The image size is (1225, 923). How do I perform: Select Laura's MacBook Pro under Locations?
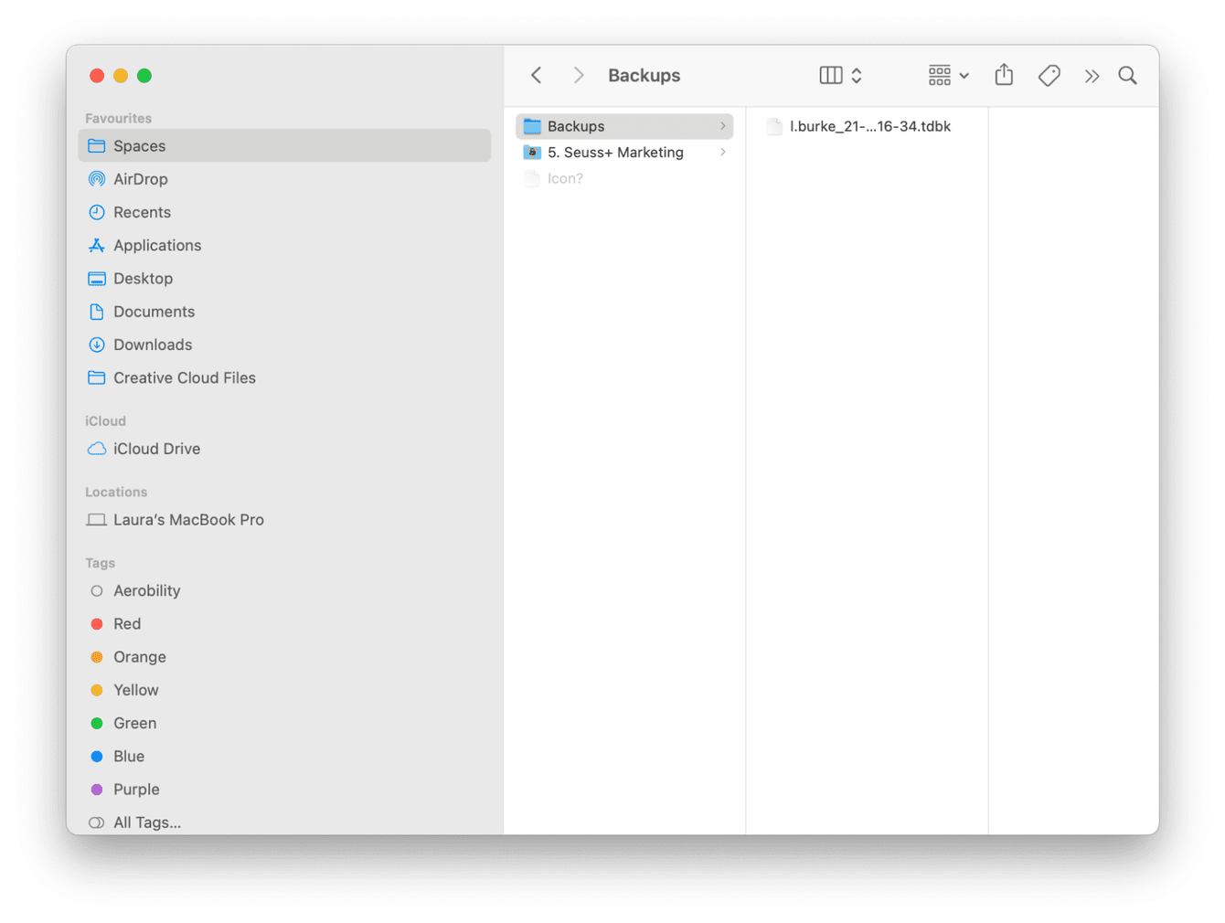point(188,519)
